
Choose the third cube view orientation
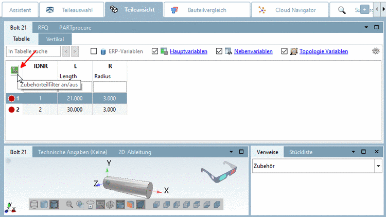click(x=177, y=205)
